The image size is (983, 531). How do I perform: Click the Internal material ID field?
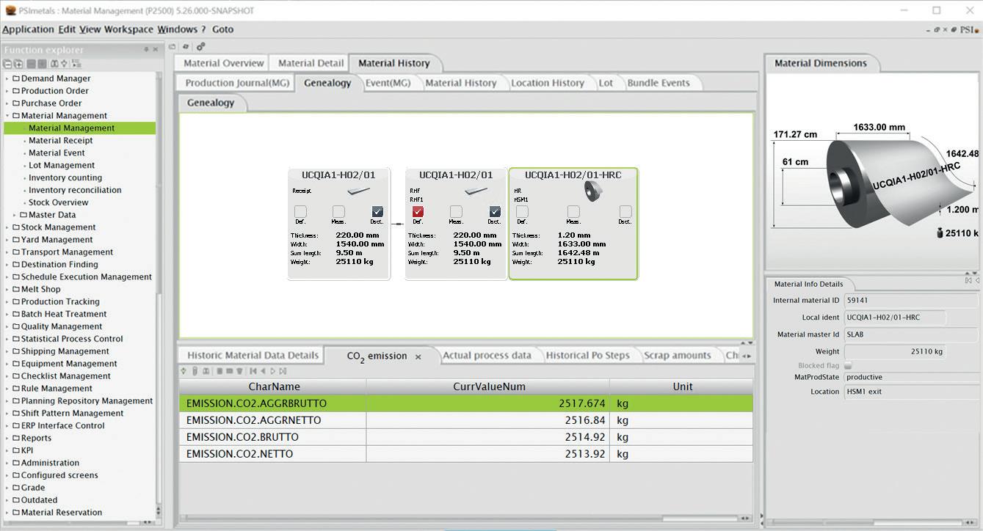click(911, 301)
